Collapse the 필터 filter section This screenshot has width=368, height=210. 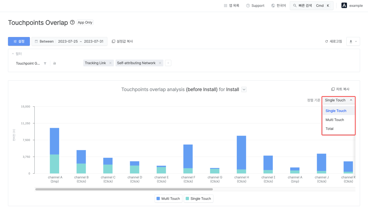(17, 54)
